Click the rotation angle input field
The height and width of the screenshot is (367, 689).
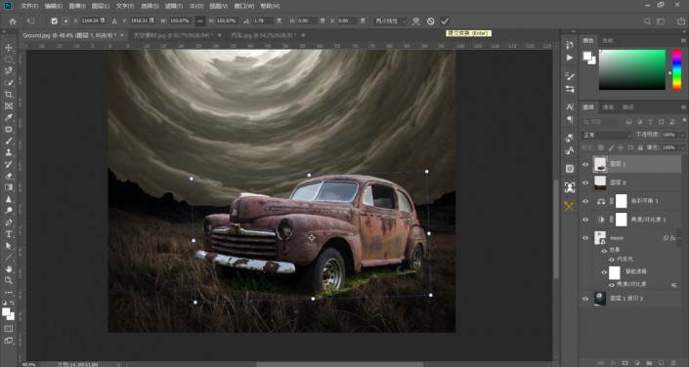pyautogui.click(x=263, y=21)
